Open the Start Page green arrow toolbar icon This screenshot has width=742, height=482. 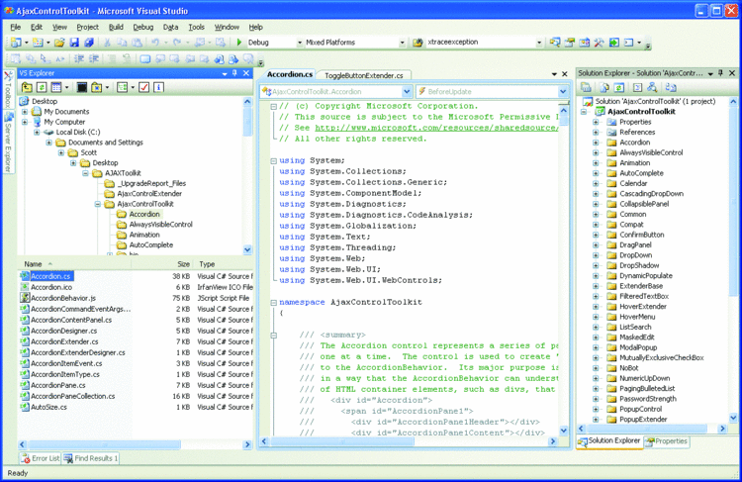(613, 43)
